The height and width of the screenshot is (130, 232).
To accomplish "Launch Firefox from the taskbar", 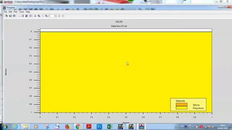I will pyautogui.click(x=68, y=127).
